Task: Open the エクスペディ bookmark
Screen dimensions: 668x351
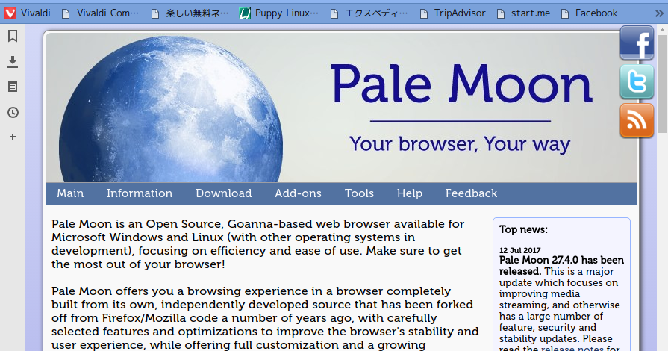Action: tap(369, 13)
